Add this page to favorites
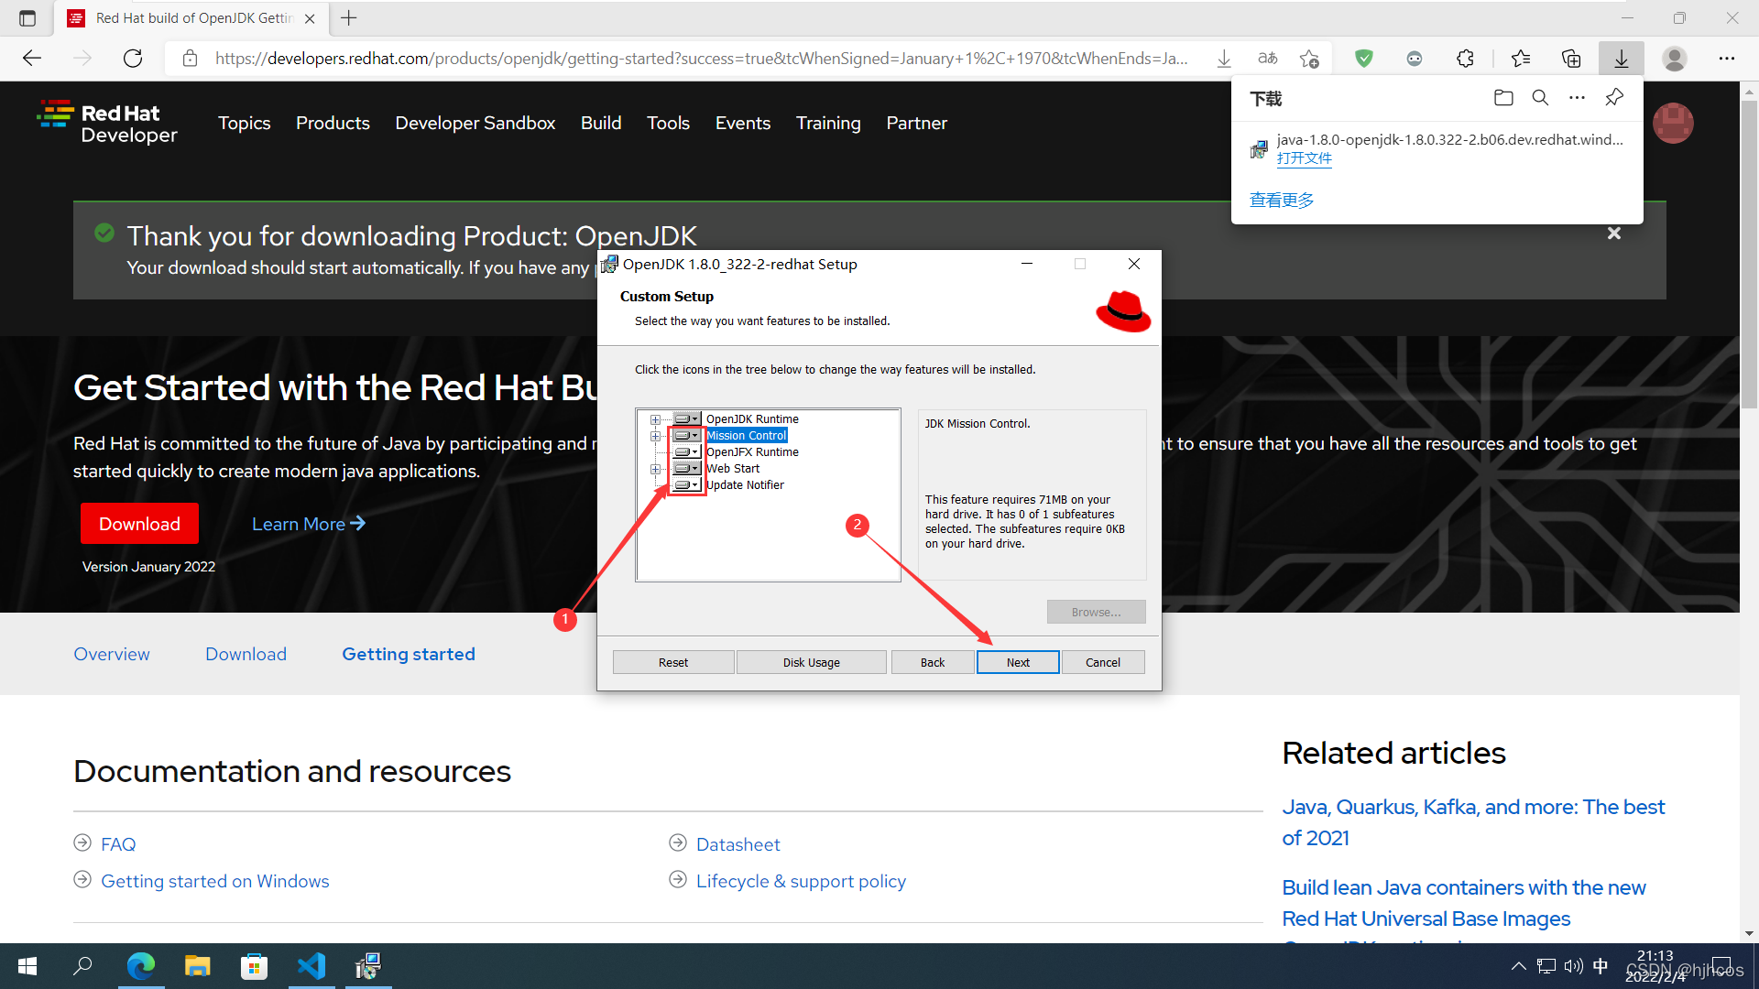This screenshot has height=989, width=1759. (x=1309, y=59)
